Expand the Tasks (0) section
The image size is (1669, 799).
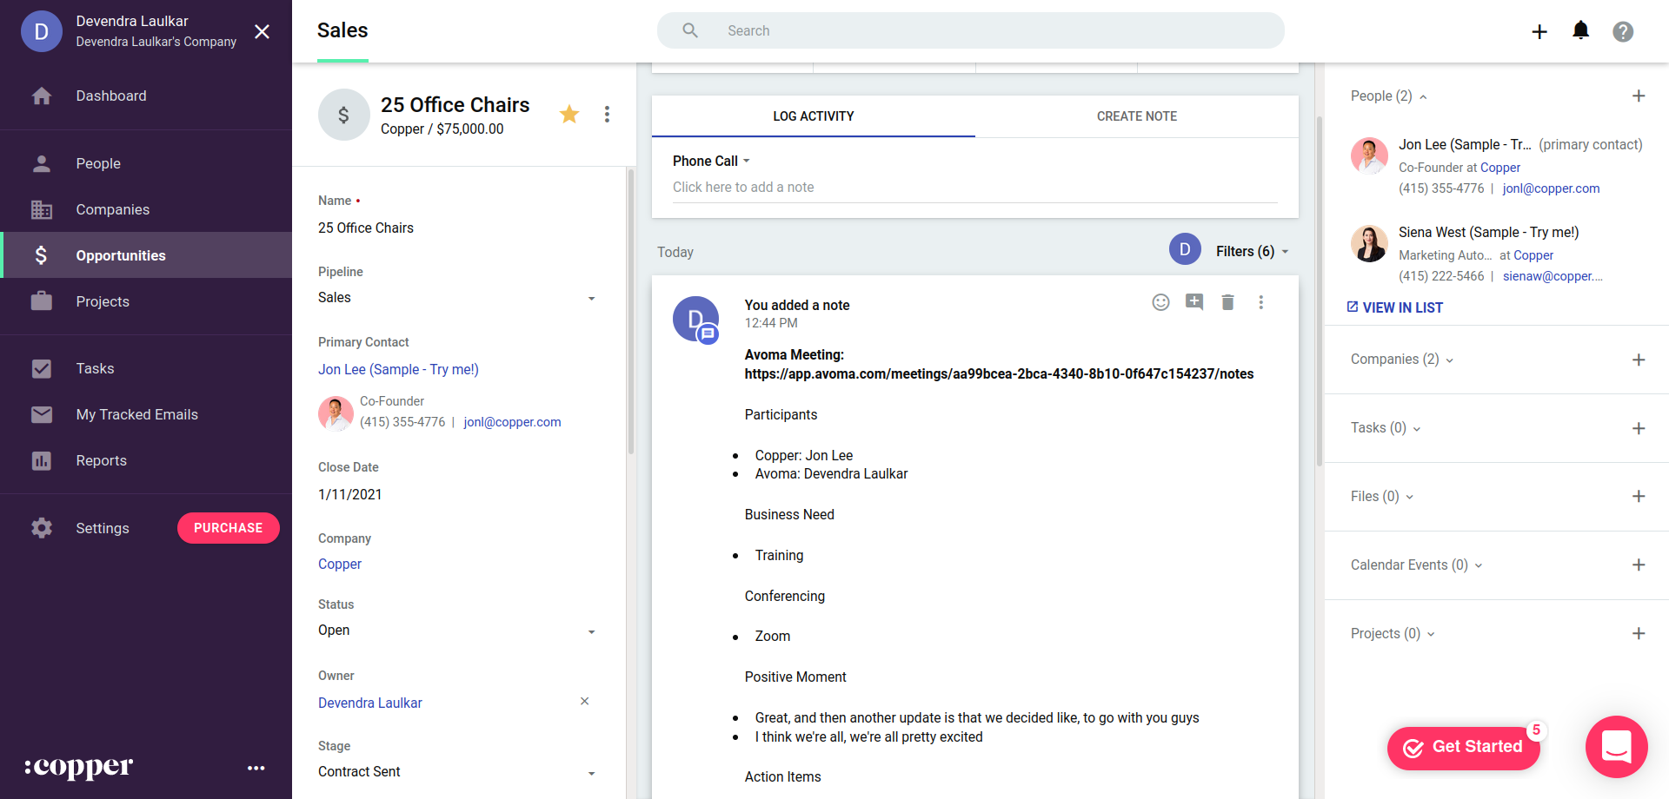(x=1386, y=428)
